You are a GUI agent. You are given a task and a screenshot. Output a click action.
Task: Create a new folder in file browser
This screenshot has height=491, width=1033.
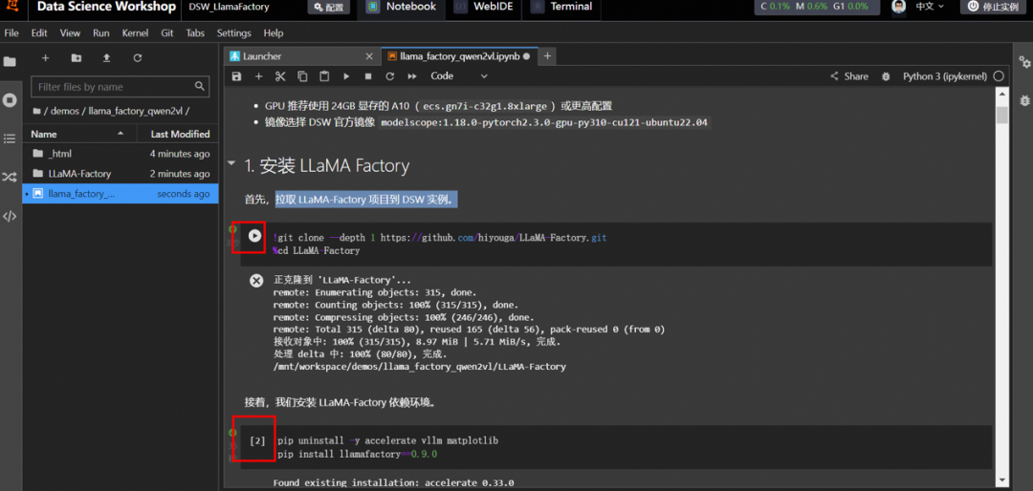(77, 58)
